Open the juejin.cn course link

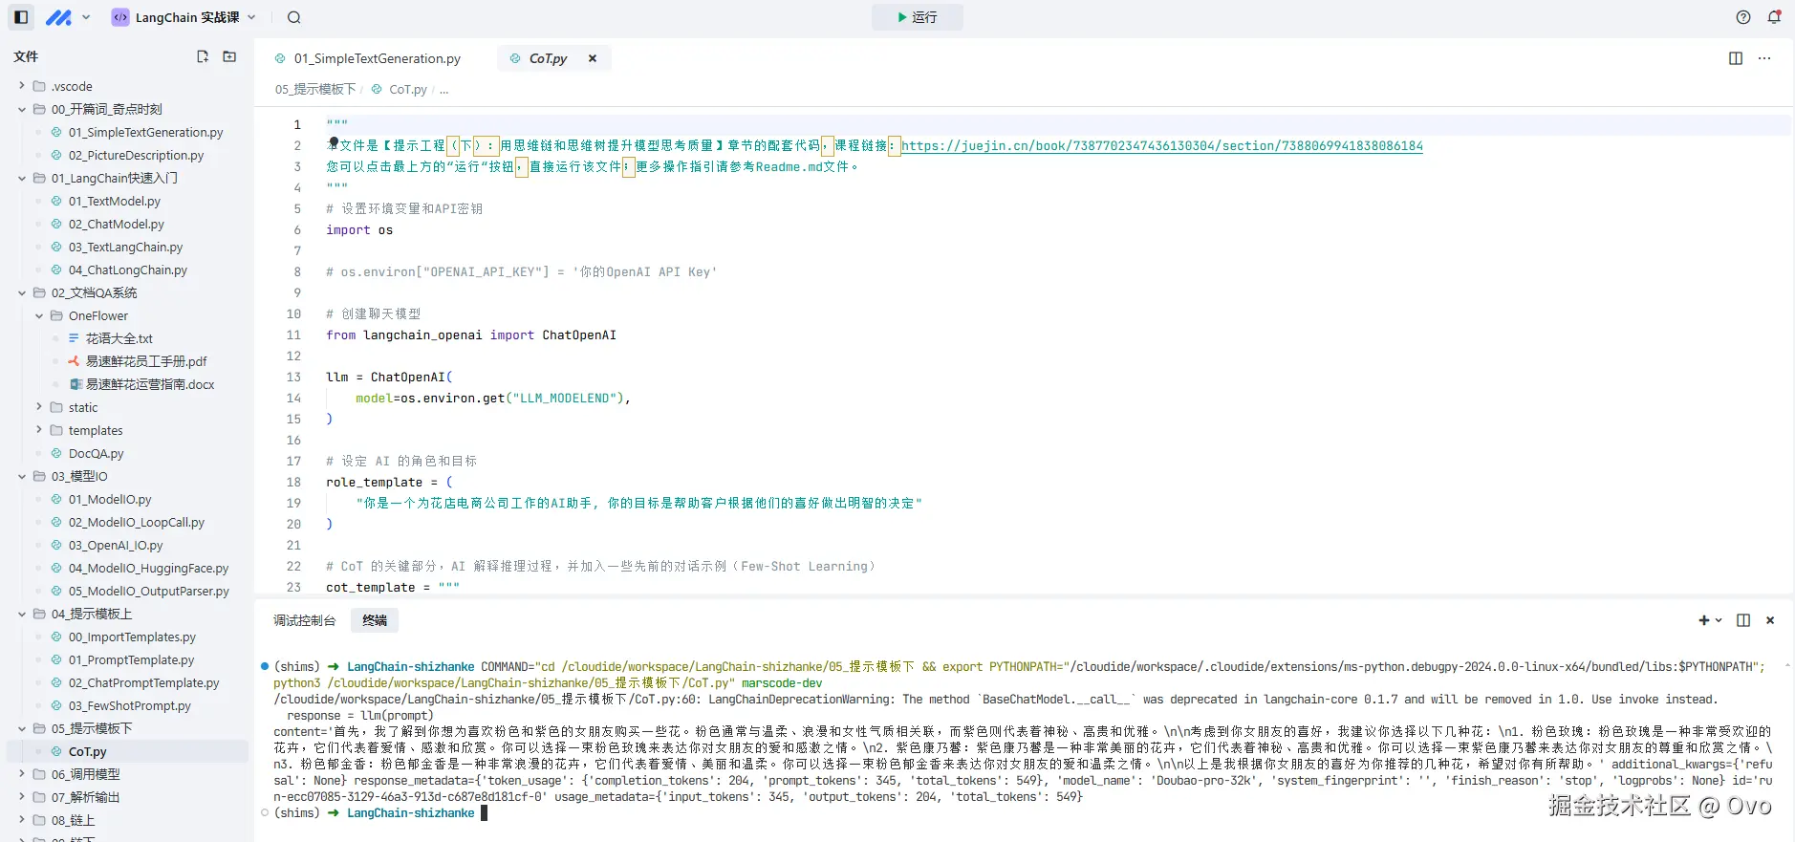click(1161, 145)
